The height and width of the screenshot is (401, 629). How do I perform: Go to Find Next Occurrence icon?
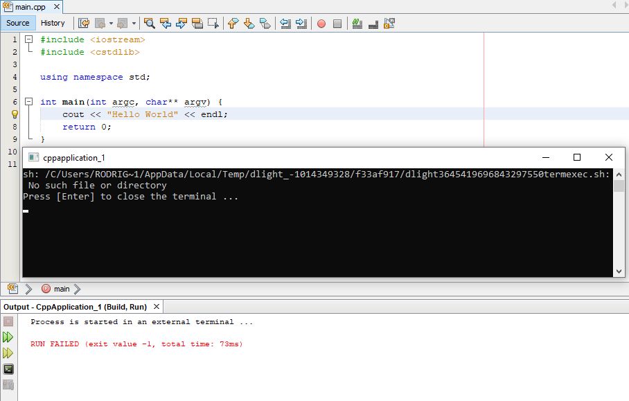(x=181, y=24)
